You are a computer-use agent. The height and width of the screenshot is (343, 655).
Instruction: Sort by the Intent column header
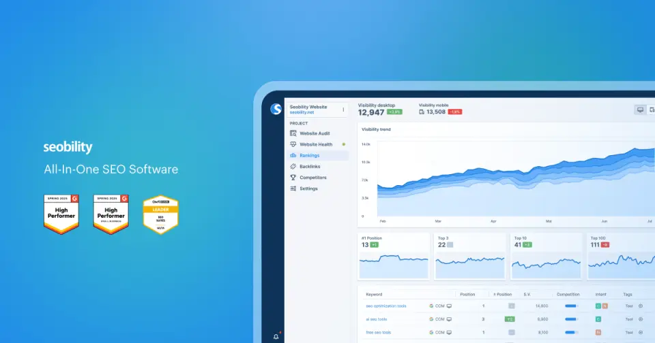[600, 294]
